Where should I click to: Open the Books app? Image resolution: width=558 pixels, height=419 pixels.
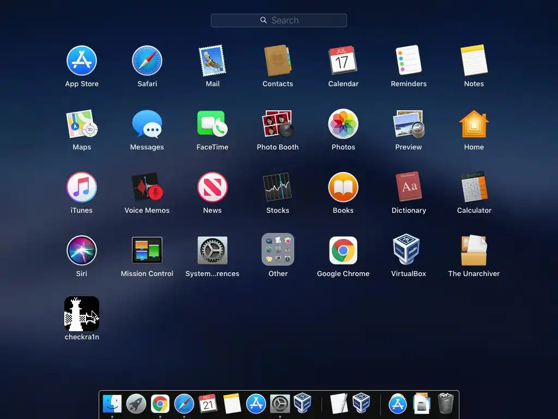(x=343, y=187)
